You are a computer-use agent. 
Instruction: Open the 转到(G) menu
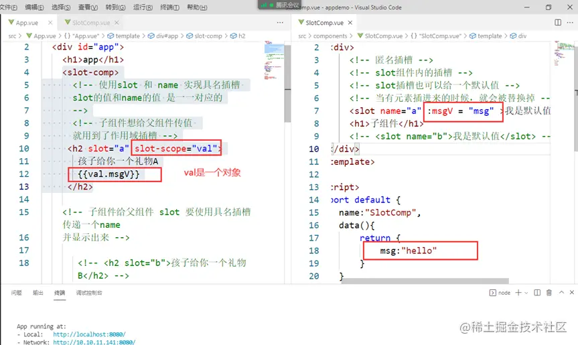(115, 7)
